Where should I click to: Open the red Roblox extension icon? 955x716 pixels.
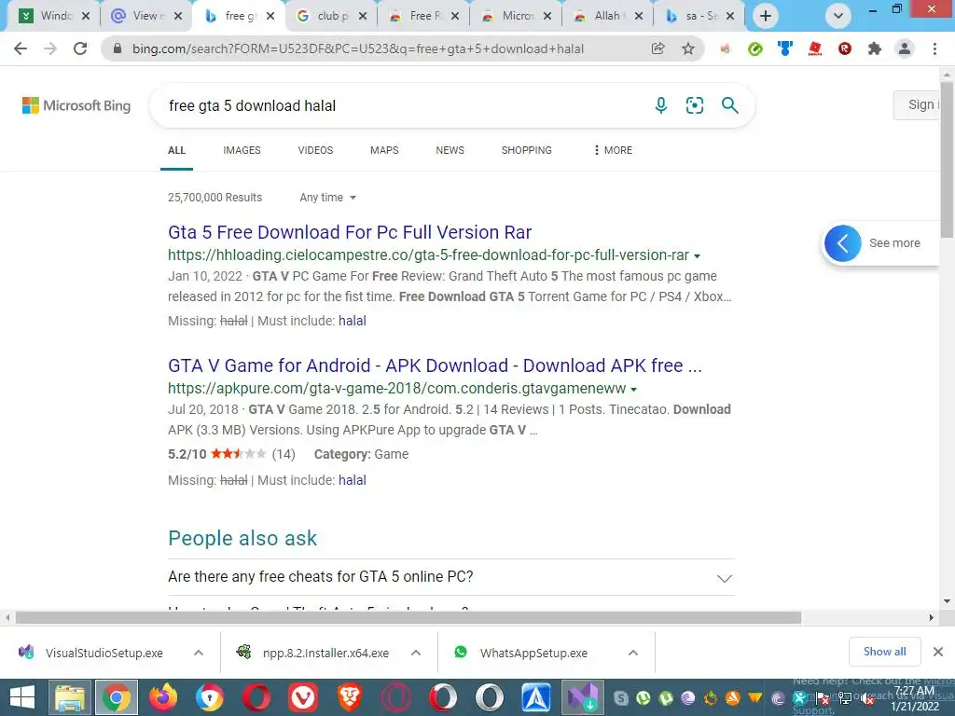[x=815, y=48]
